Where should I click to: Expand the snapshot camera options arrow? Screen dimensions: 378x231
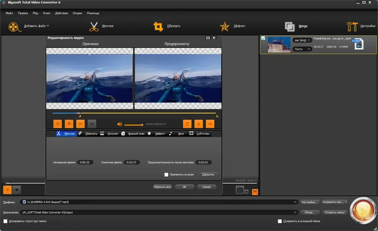[x=246, y=191]
